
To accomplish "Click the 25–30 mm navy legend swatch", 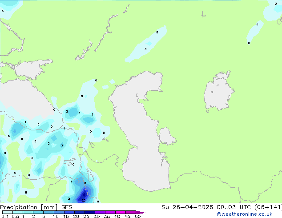I will [90, 212].
